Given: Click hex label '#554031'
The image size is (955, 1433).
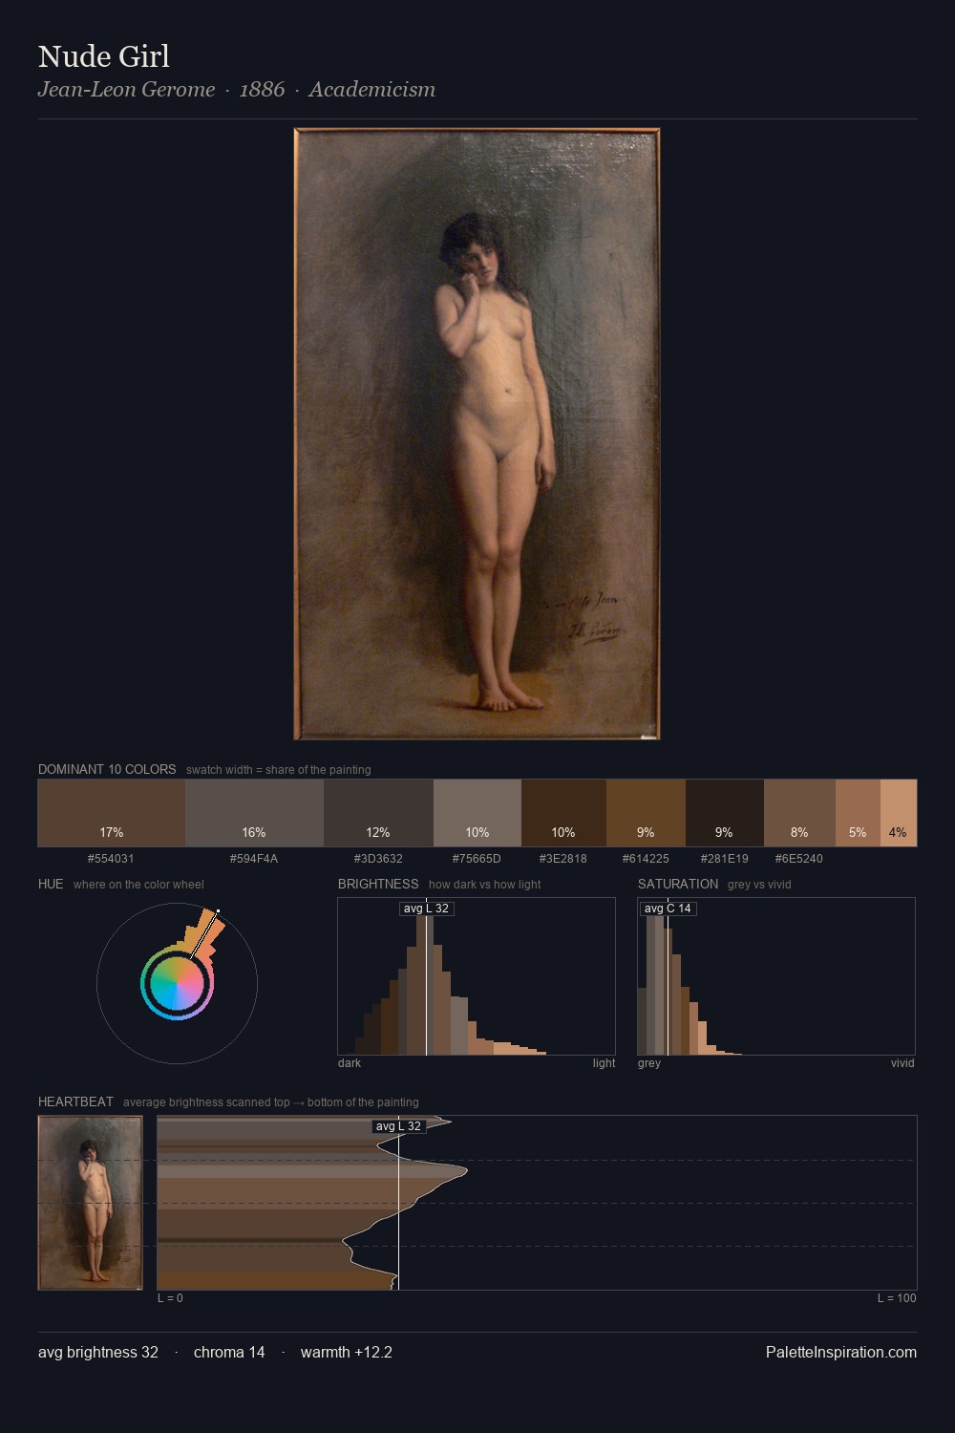Looking at the screenshot, I should pyautogui.click(x=111, y=859).
